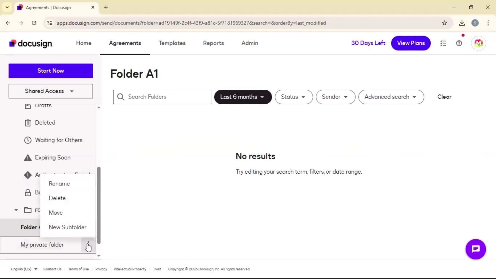Open the Terms of Use footer link
496x279 pixels.
pyautogui.click(x=79, y=269)
